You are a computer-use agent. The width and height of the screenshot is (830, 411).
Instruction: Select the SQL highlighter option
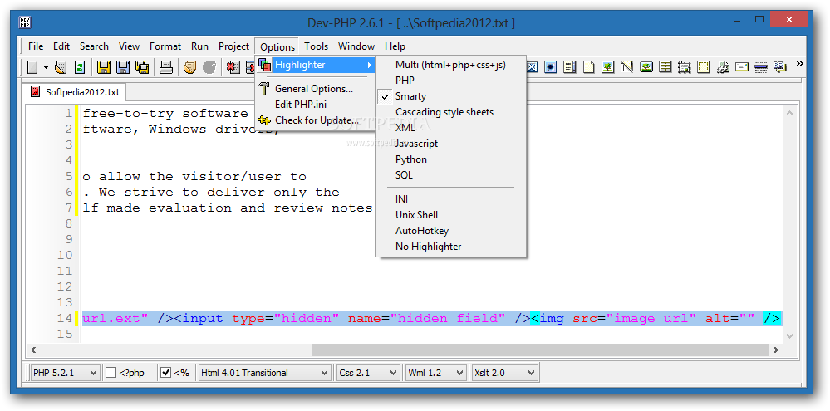pos(451,175)
